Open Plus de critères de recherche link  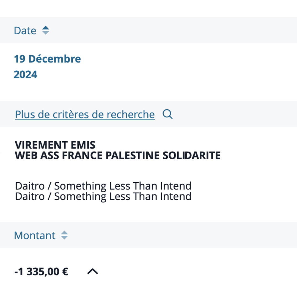[x=85, y=114]
